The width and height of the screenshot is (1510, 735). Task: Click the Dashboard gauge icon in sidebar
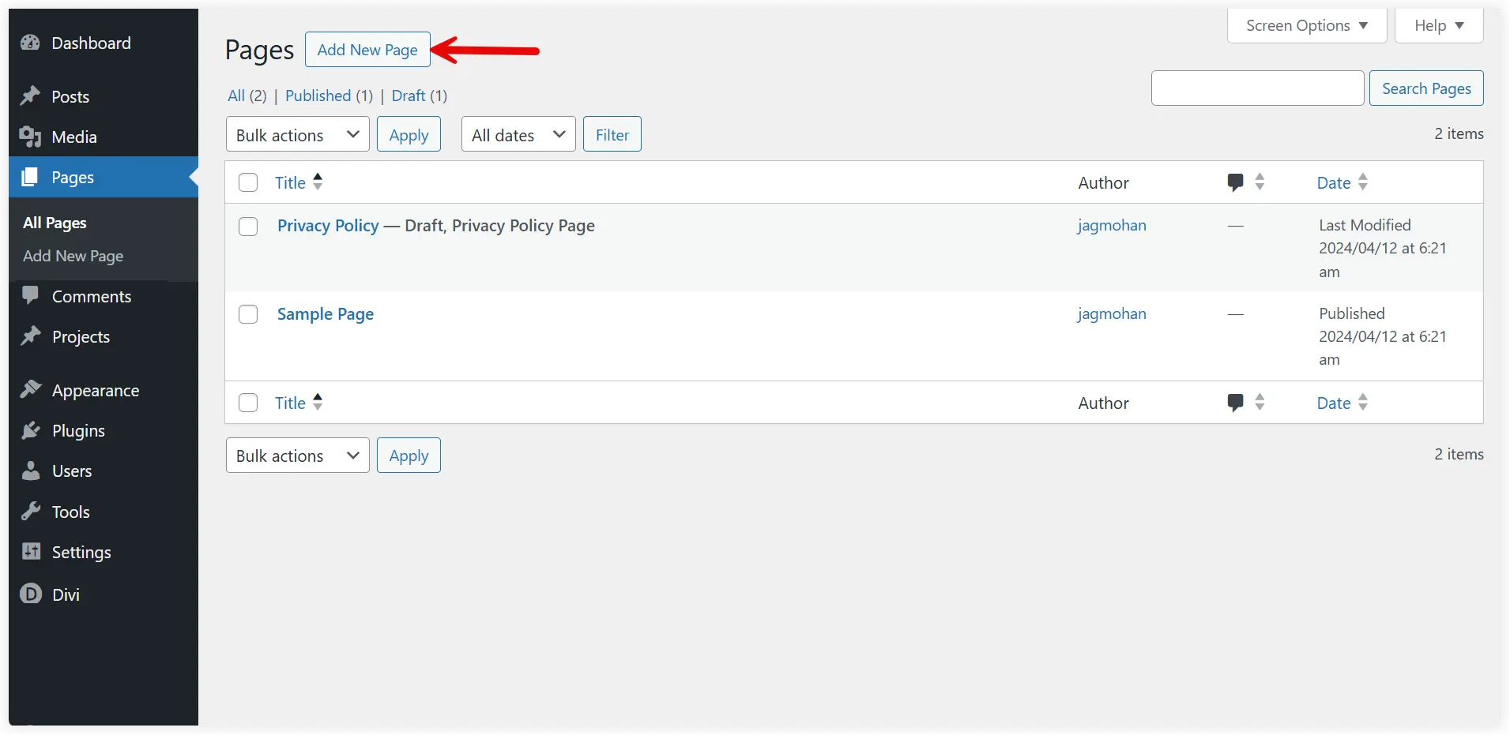30,43
